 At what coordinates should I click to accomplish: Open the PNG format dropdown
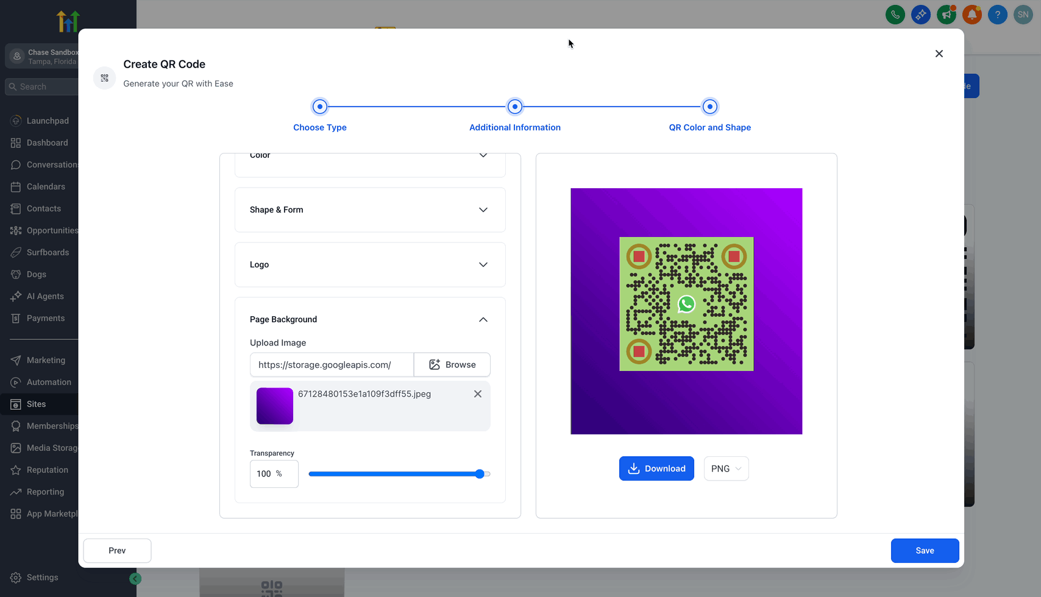[x=726, y=468]
